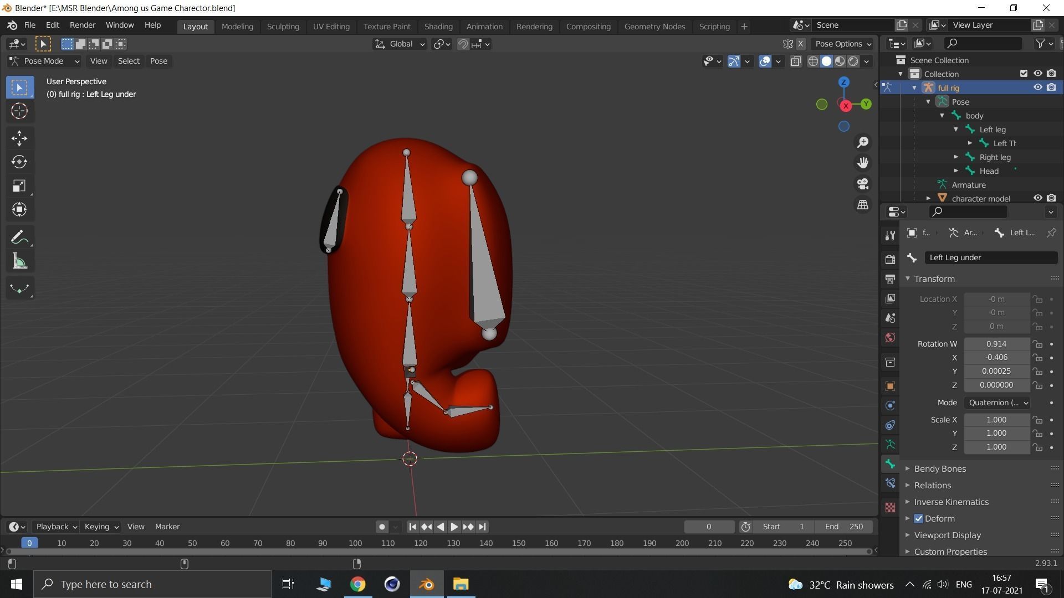The image size is (1064, 598).
Task: Open Bone Constraints properties tab
Action: 890,483
